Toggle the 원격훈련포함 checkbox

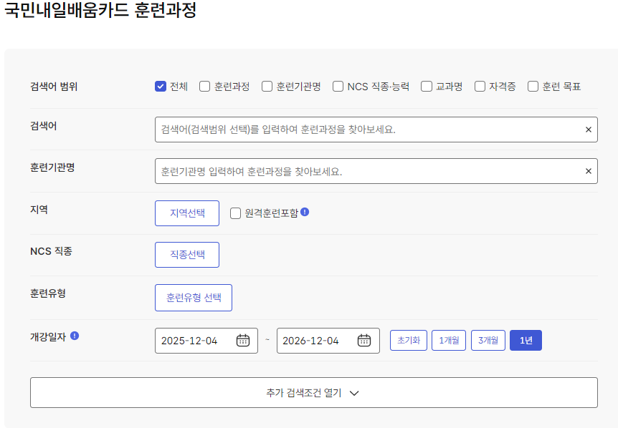coord(235,213)
